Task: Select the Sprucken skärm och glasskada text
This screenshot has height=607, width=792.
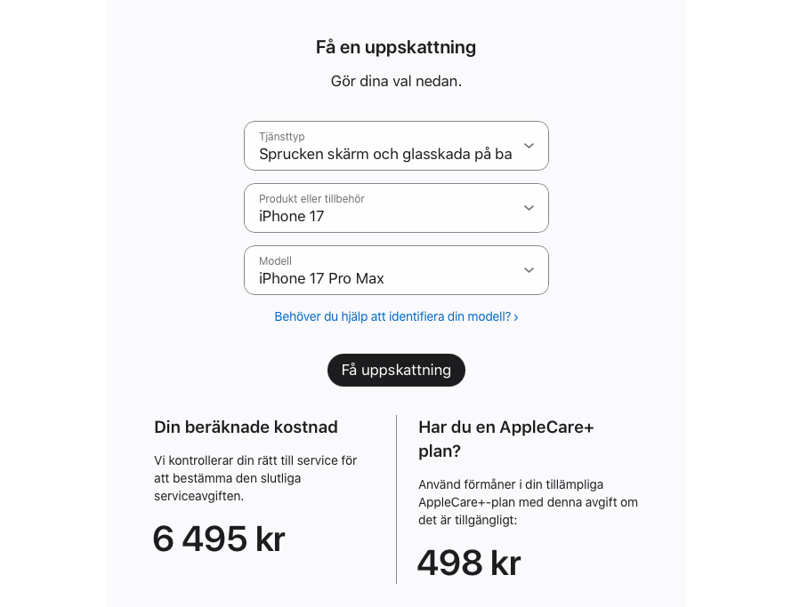Action: pos(385,154)
